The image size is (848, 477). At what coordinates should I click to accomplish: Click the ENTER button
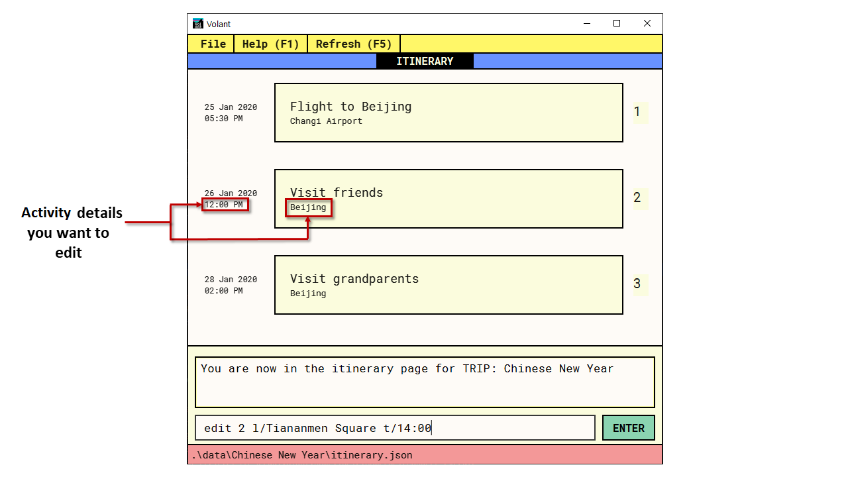(x=629, y=428)
